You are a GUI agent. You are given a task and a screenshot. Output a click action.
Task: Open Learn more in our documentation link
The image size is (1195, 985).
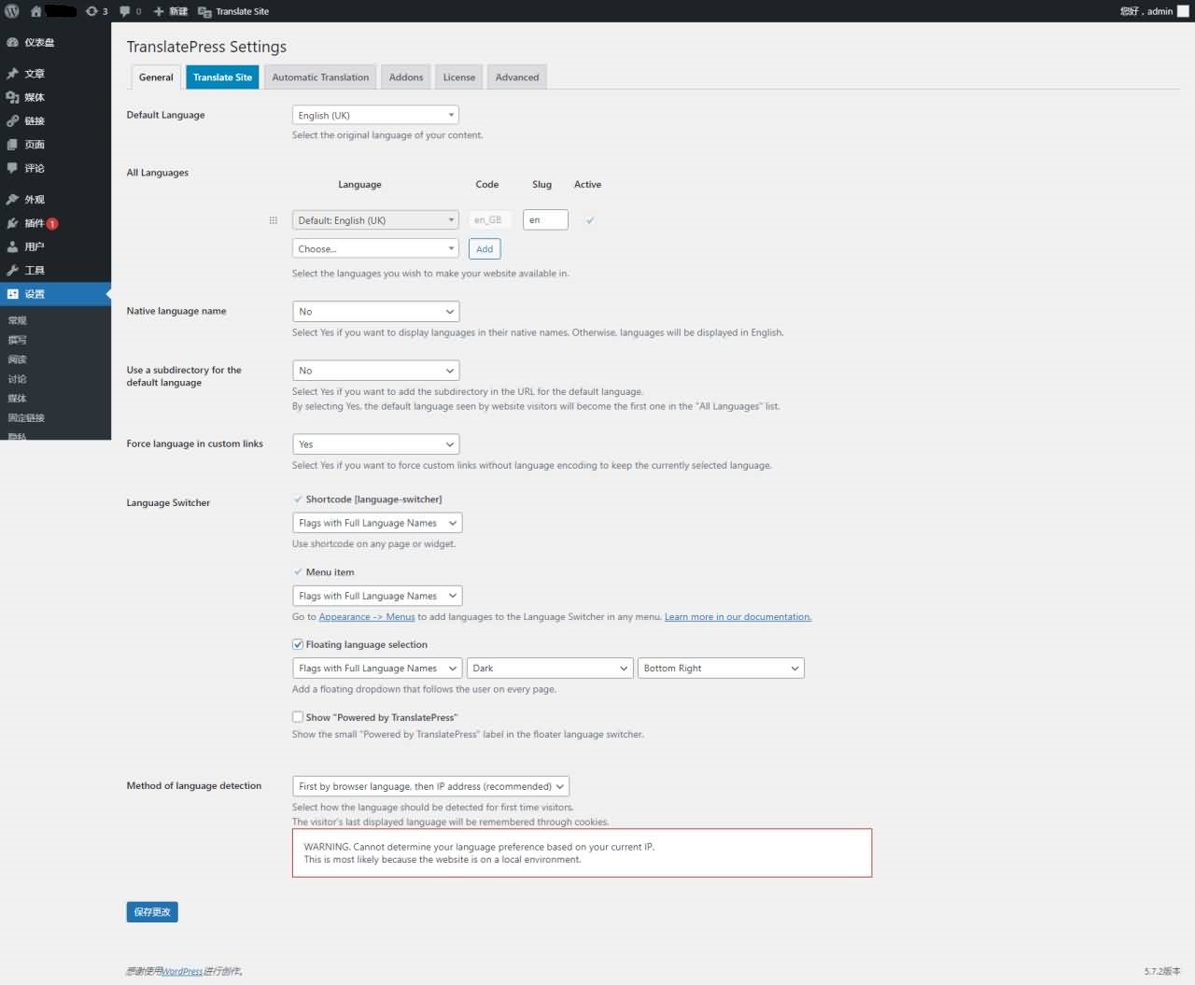coord(738,617)
